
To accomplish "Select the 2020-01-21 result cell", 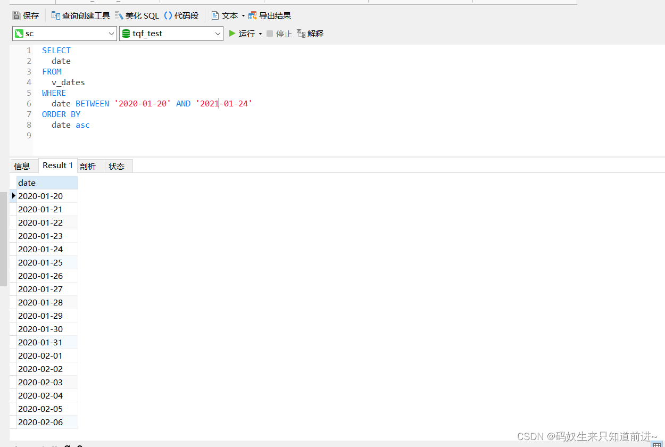I will point(47,209).
